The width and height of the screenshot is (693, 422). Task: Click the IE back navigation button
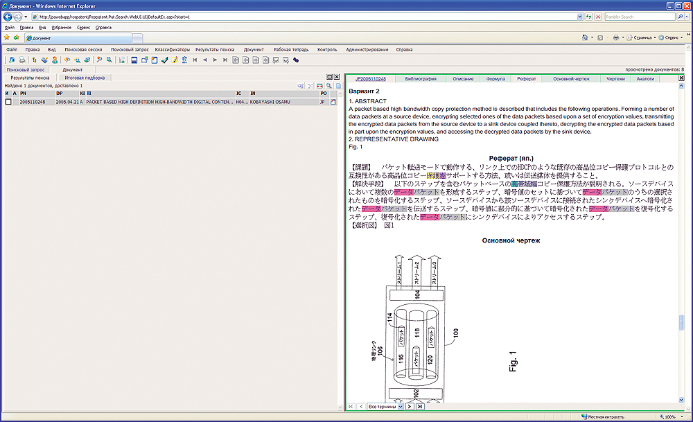(x=9, y=16)
